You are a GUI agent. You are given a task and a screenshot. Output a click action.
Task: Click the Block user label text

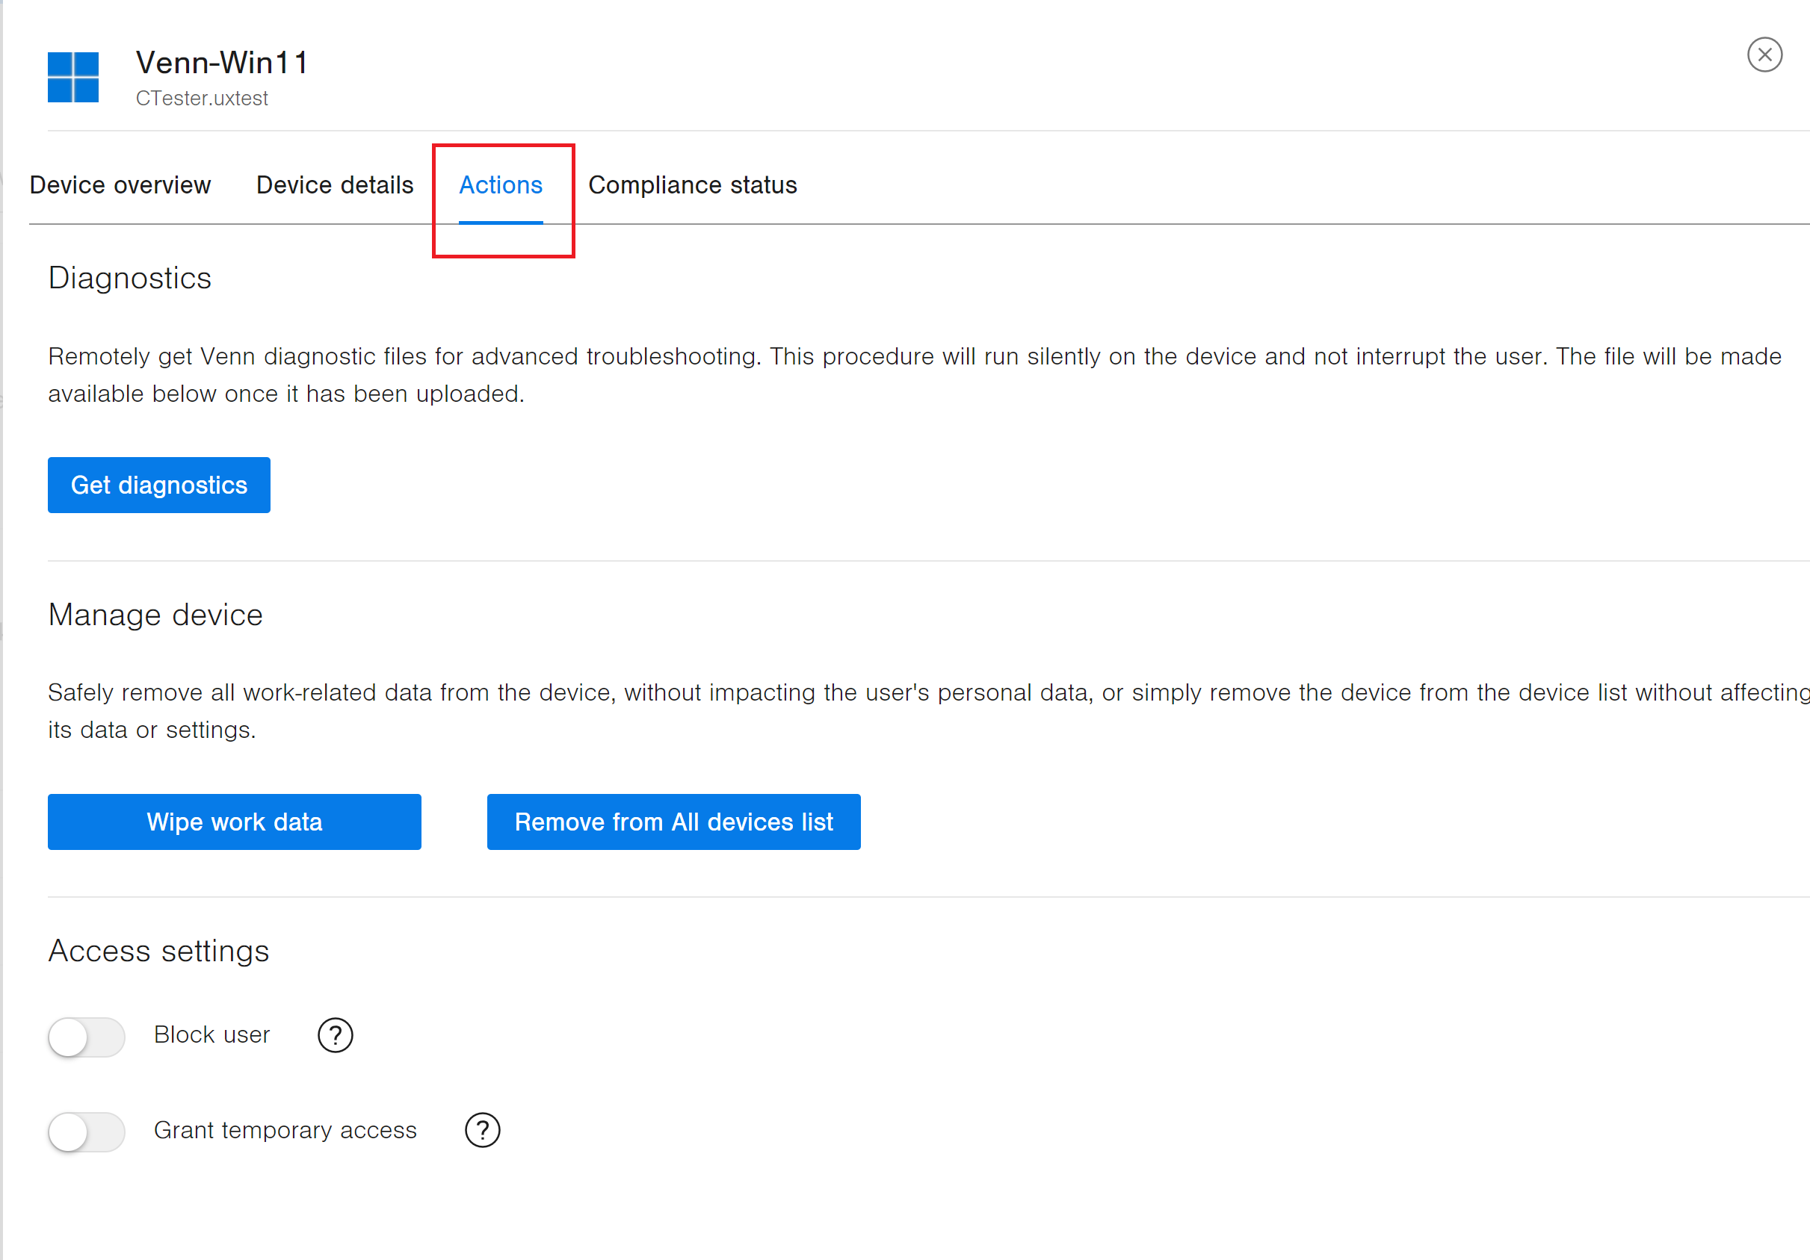[211, 1034]
